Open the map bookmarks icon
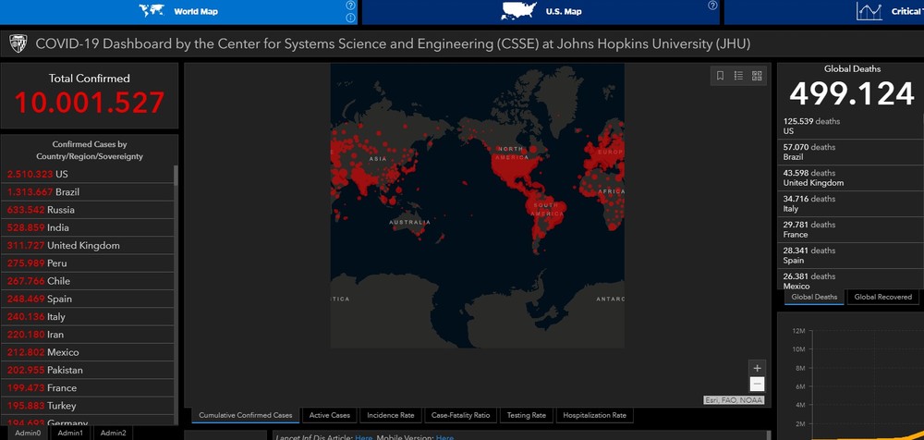This screenshot has width=924, height=440. click(721, 76)
